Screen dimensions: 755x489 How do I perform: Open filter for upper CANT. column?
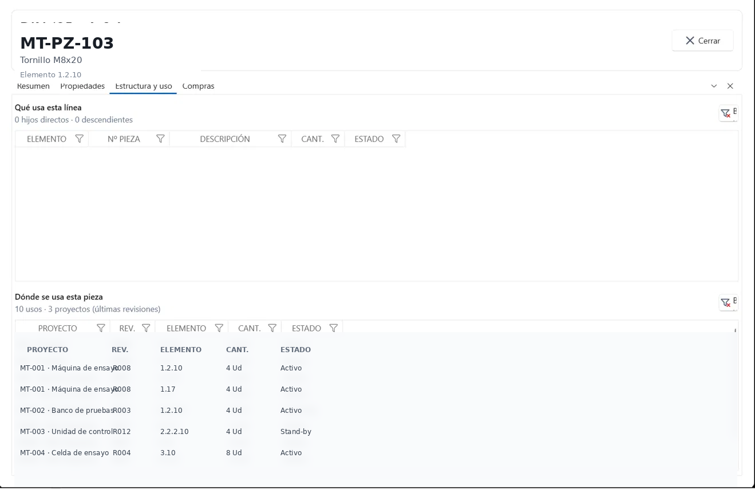click(x=335, y=139)
